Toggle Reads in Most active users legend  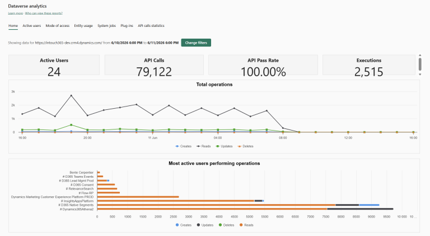[246, 225]
